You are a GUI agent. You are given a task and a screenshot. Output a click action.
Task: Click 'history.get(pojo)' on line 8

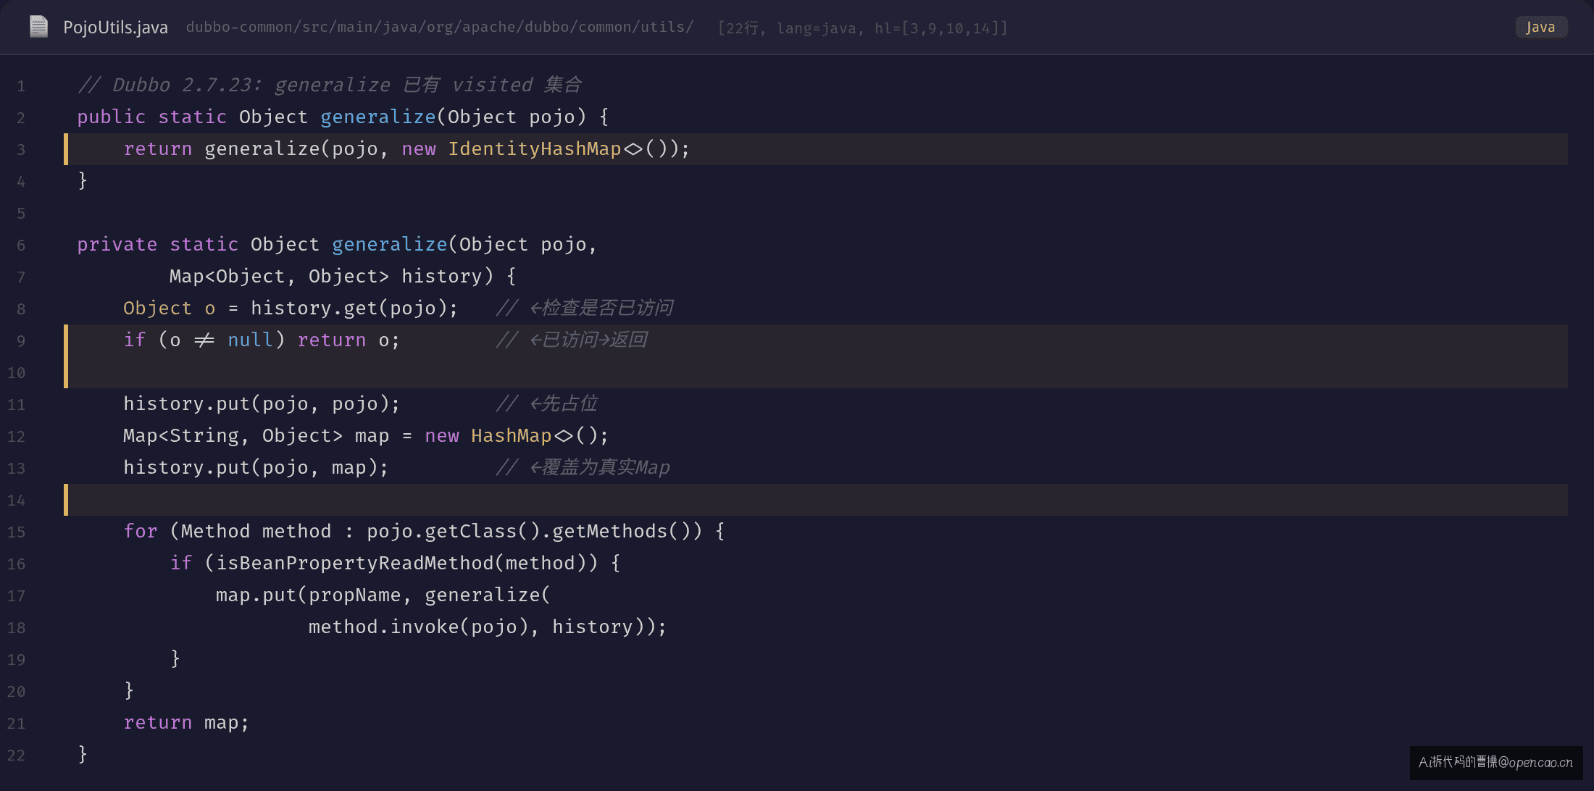pyautogui.click(x=349, y=308)
